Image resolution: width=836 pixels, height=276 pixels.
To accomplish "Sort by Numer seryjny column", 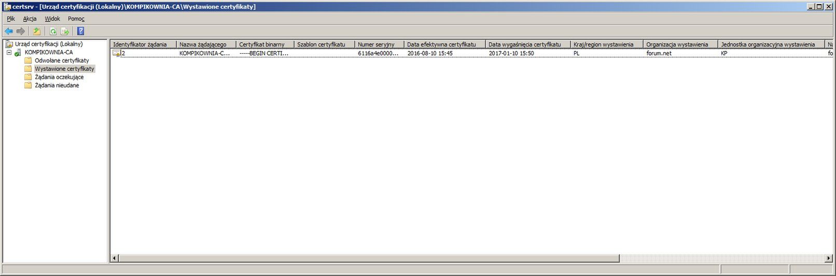I will point(380,44).
